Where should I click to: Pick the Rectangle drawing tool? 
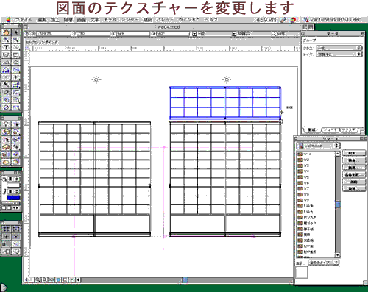click(x=15, y=54)
